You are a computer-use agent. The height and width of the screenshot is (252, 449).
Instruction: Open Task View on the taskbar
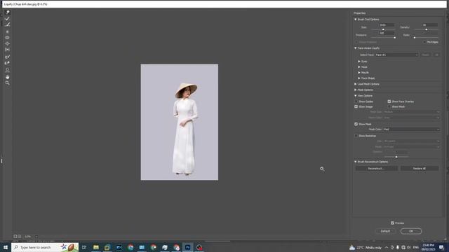[x=84, y=247]
